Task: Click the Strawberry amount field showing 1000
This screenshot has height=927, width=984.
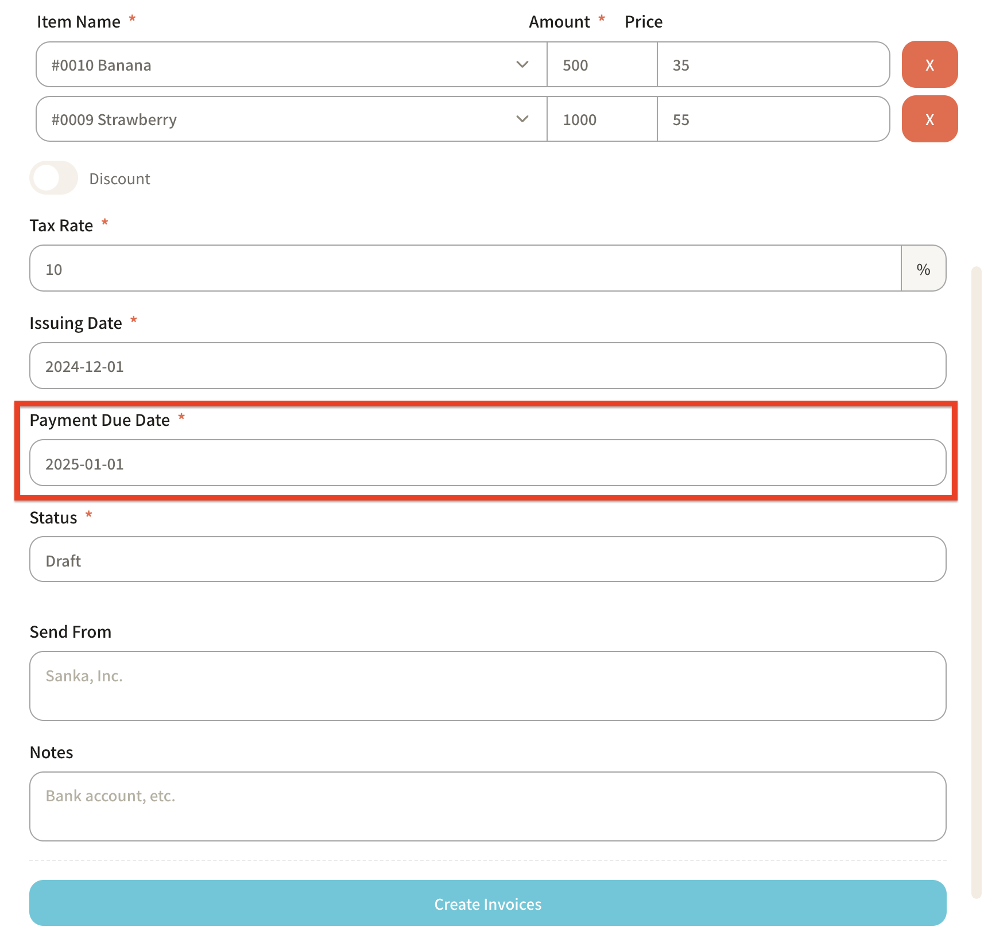Action: (x=601, y=119)
